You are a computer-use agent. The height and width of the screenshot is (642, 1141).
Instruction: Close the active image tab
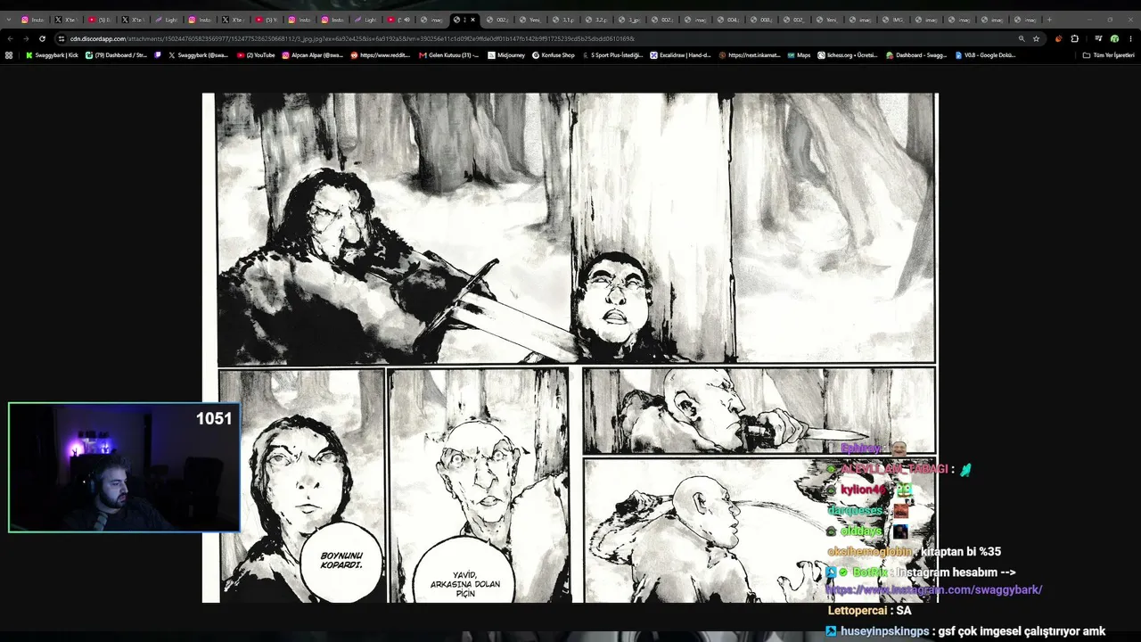click(472, 20)
